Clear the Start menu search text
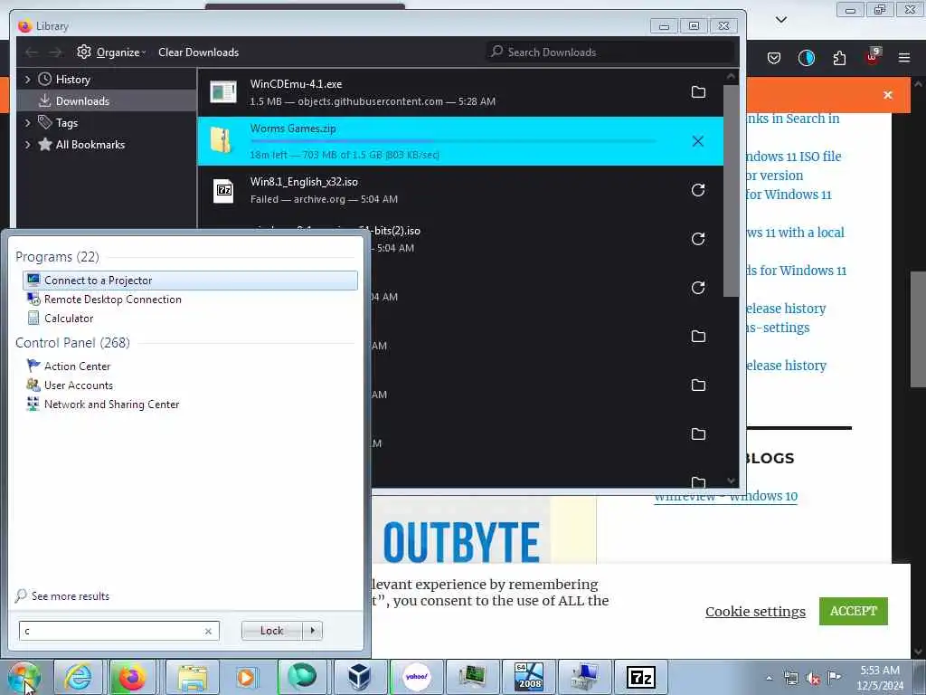Screen dimensions: 926x695 tap(208, 631)
